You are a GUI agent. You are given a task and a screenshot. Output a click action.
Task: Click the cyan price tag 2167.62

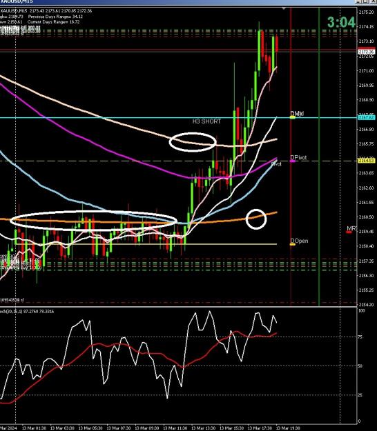tap(366, 118)
